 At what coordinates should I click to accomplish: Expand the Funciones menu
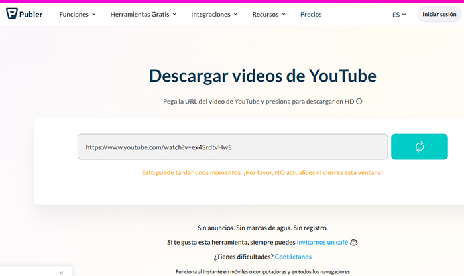pos(78,14)
